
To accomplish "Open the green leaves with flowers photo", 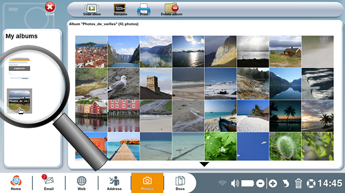I will click(x=221, y=146).
